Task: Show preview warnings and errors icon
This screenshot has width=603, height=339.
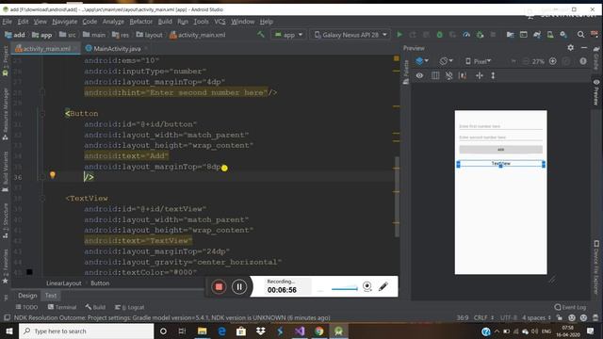Action: tap(583, 61)
